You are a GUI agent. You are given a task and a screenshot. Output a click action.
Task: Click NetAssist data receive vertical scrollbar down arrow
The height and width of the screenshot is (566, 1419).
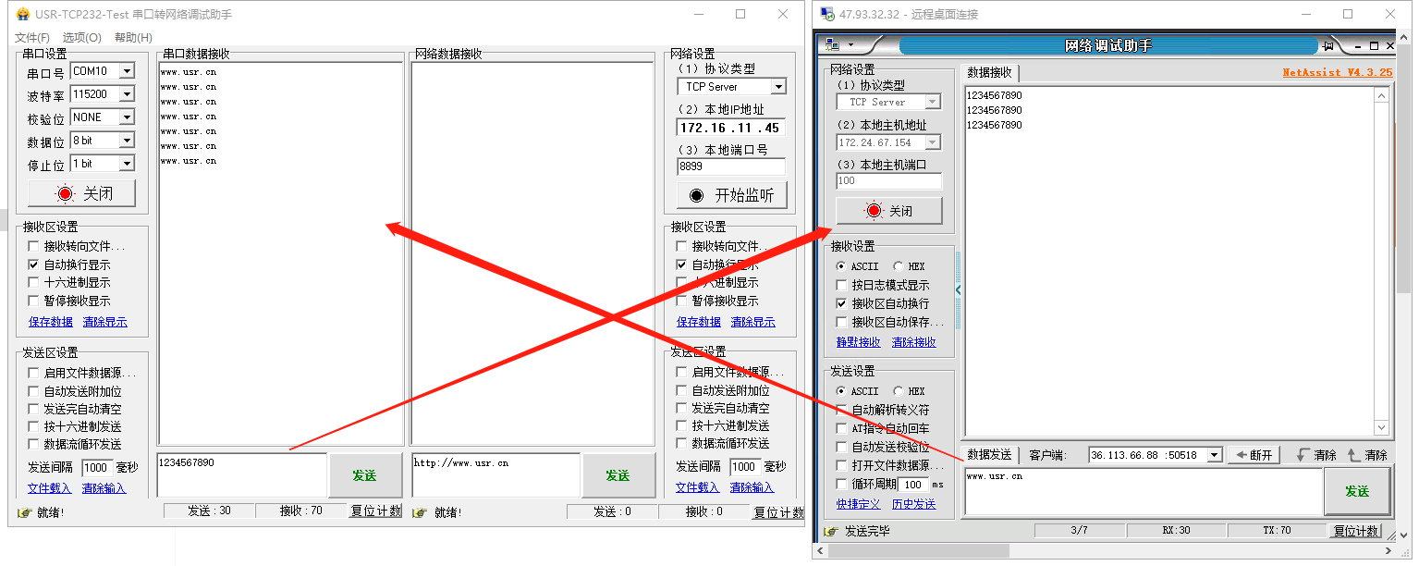(x=1382, y=428)
